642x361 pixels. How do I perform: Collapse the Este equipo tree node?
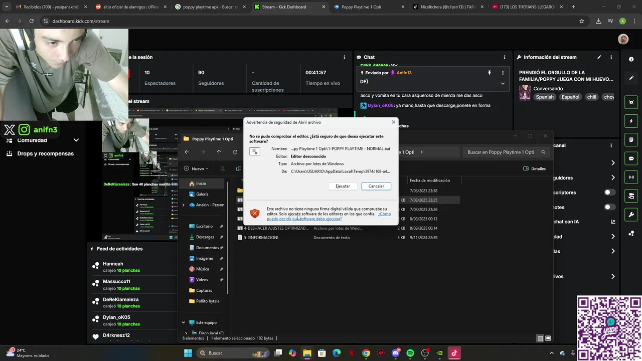point(184,322)
